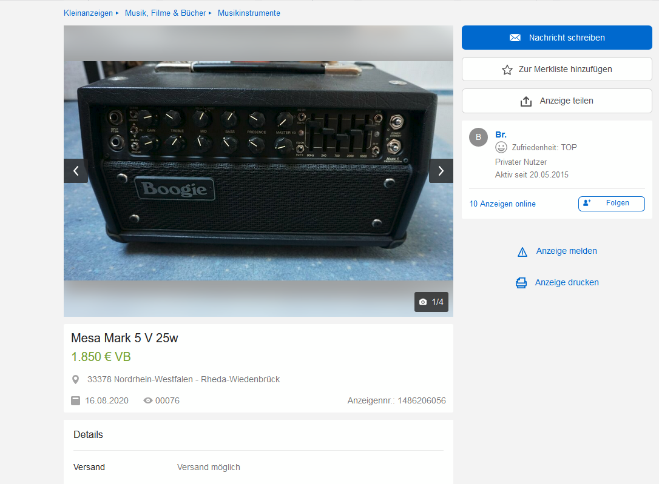Follow the seller with Folgen
Screen dimensions: 659x484
coord(612,204)
